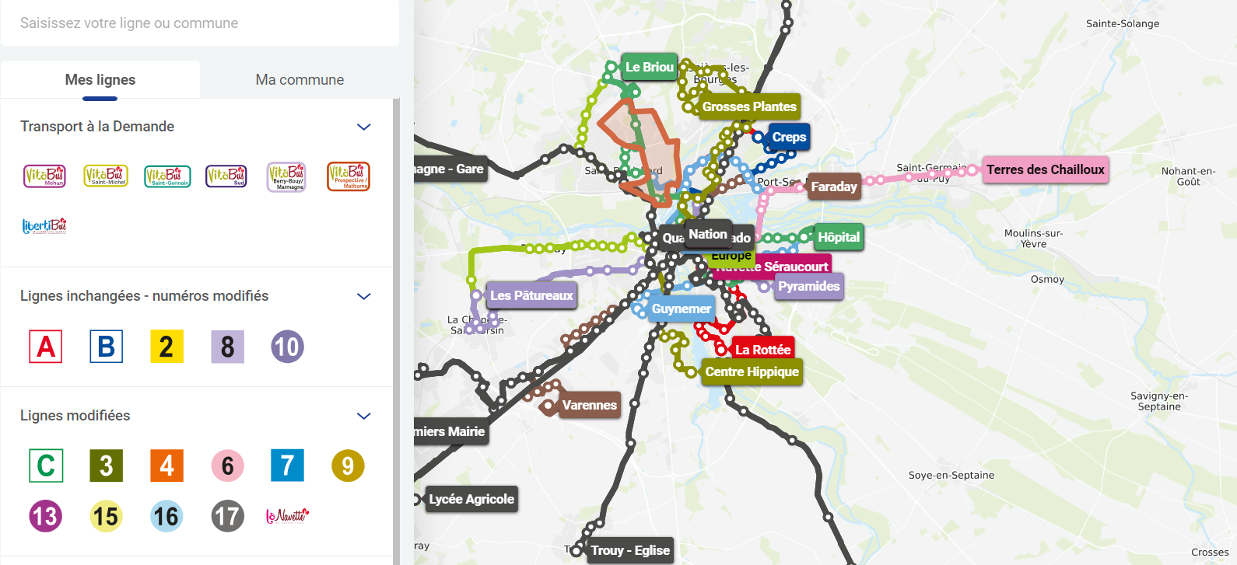Open the VitaBus Berry-Bouy/Marmagne line

click(x=286, y=176)
